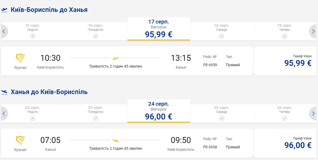Click the departing plane icon beside Київ-Бориспіль до Ханья

point(4,10)
